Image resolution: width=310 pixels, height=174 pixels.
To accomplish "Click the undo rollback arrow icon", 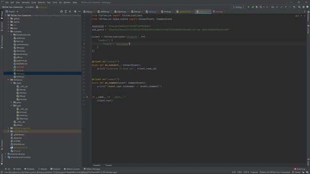I will [294, 7].
